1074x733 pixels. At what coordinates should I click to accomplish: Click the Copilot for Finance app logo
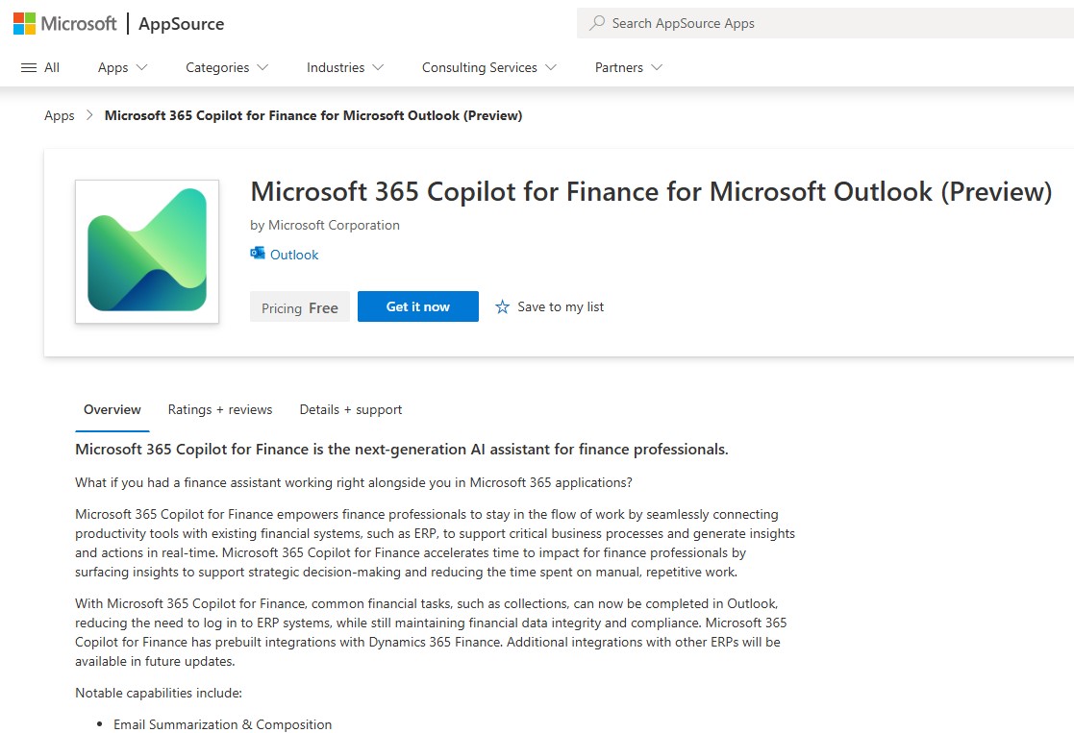(147, 251)
